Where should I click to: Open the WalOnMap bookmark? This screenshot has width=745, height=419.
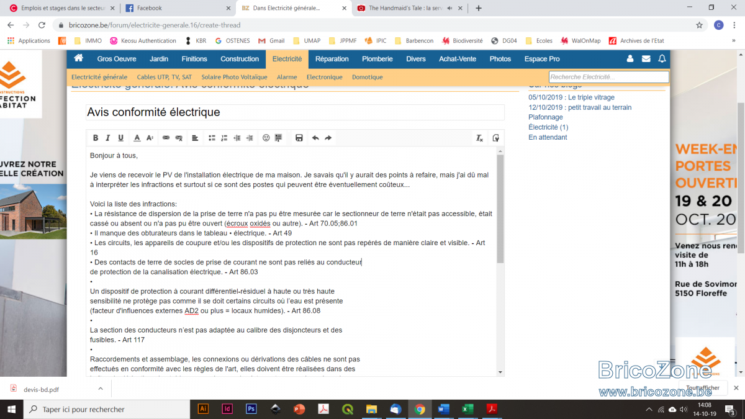coord(580,40)
